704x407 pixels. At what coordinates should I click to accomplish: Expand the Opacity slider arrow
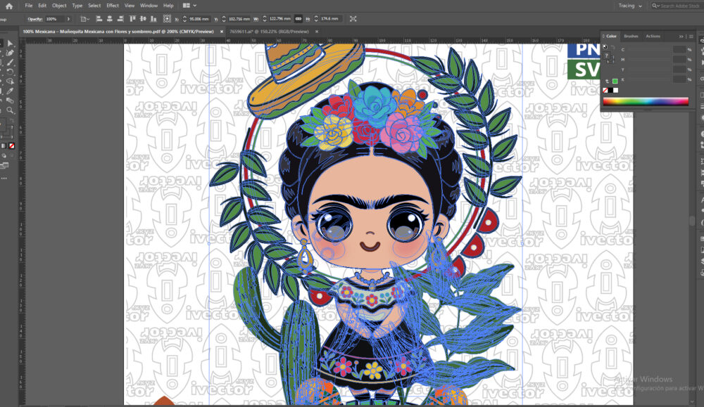(x=69, y=19)
